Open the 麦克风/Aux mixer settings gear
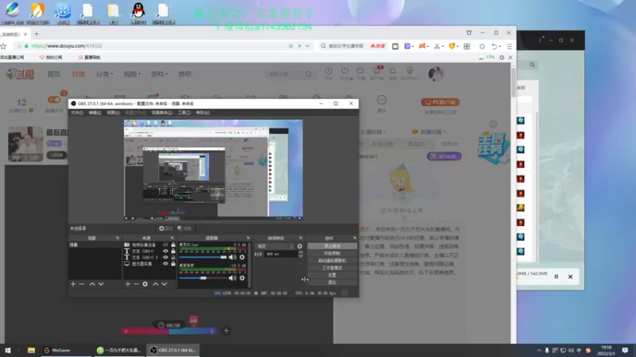This screenshot has width=636, height=357. [x=242, y=257]
